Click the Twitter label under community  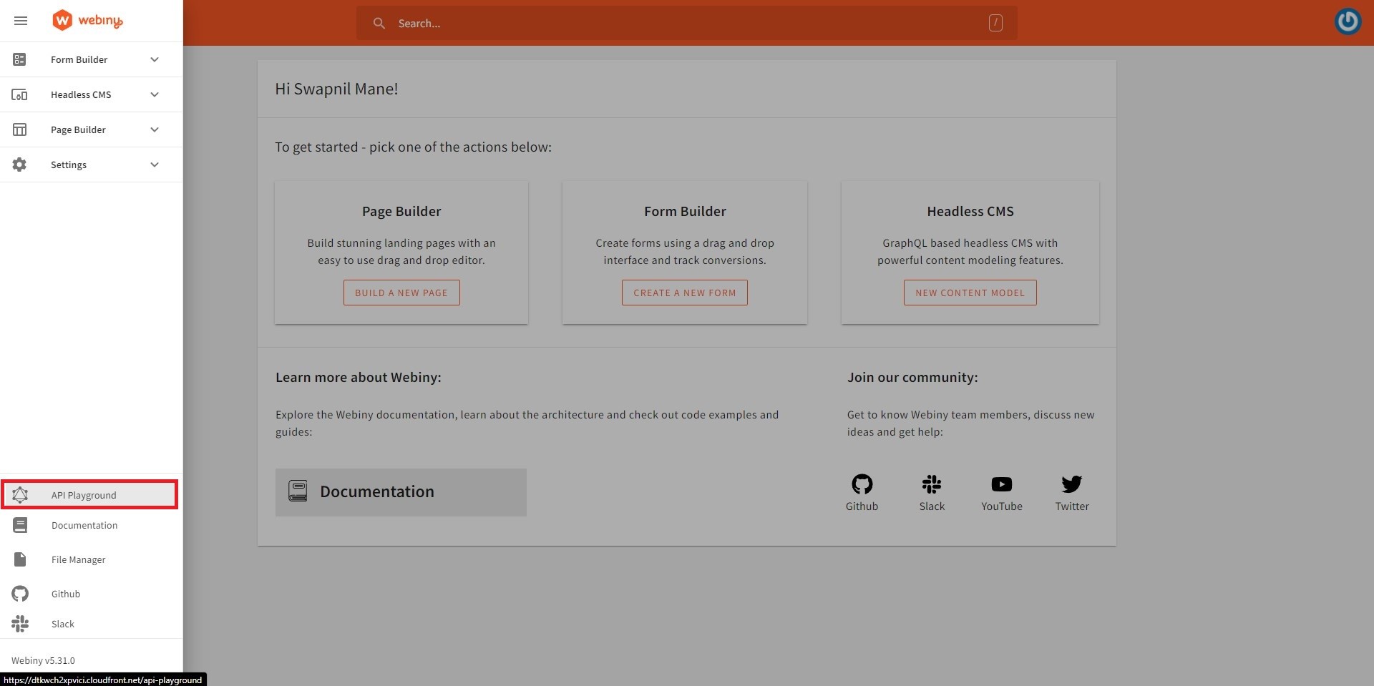[1072, 506]
